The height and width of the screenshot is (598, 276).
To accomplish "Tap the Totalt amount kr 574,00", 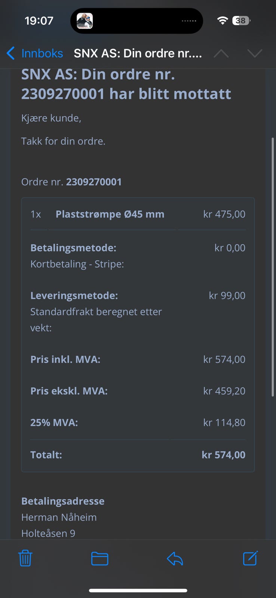I will tap(223, 455).
